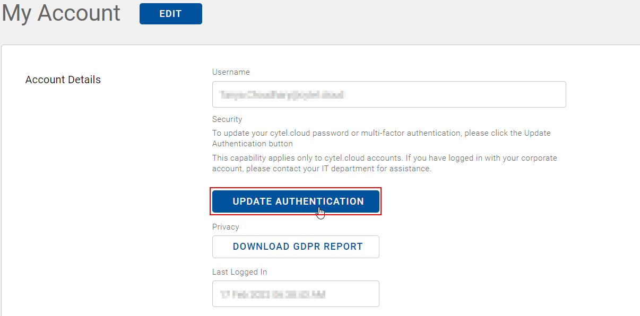
Task: Click the Last Logged In label
Action: click(239, 271)
